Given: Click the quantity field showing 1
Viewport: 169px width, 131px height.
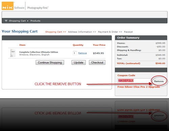Looking at the screenshot, I should pyautogui.click(x=75, y=53).
